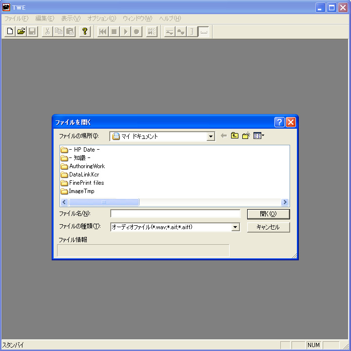
Task: Click the Rewind to start playback button
Action: click(x=103, y=31)
